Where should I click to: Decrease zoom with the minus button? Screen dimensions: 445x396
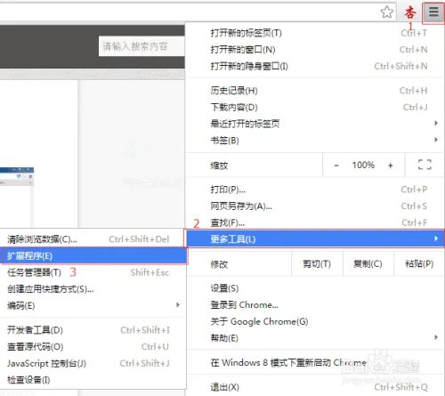tap(336, 166)
